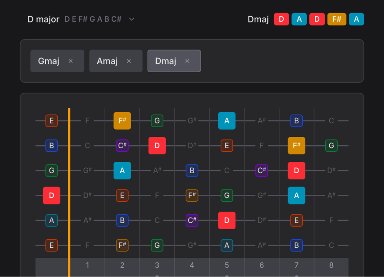Viewport: 384px width, 277px height.
Task: Click red D at fret 5 on A string
Action: 227,220
